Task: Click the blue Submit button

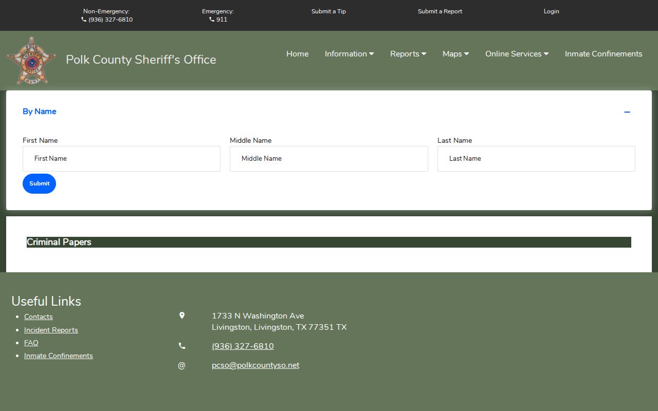Action: pos(39,183)
